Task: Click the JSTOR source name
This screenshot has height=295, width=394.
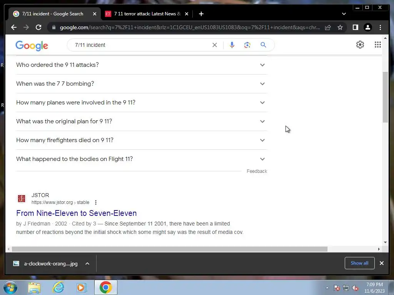Action: 40,195
